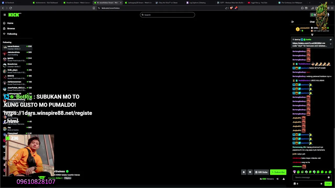Click BertongBadboy's username at top of chat
This screenshot has width=335, height=188.
pyautogui.click(x=299, y=51)
